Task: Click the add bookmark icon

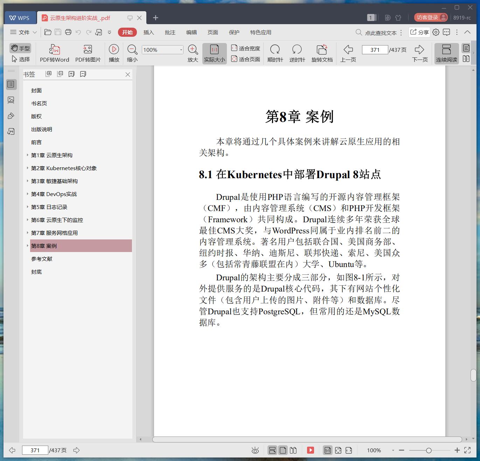Action: point(71,74)
